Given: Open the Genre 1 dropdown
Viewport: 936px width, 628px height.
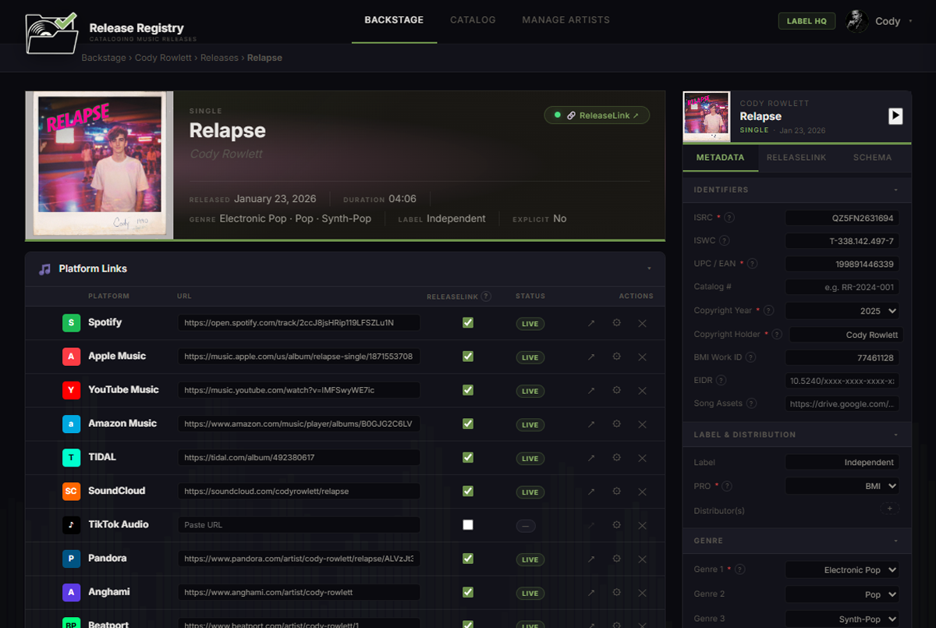Looking at the screenshot, I should 842,569.
